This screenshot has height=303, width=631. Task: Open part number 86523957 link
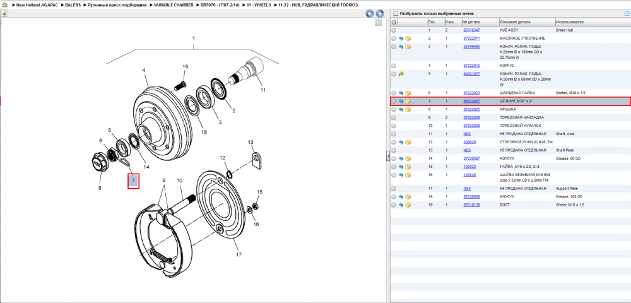point(471,102)
